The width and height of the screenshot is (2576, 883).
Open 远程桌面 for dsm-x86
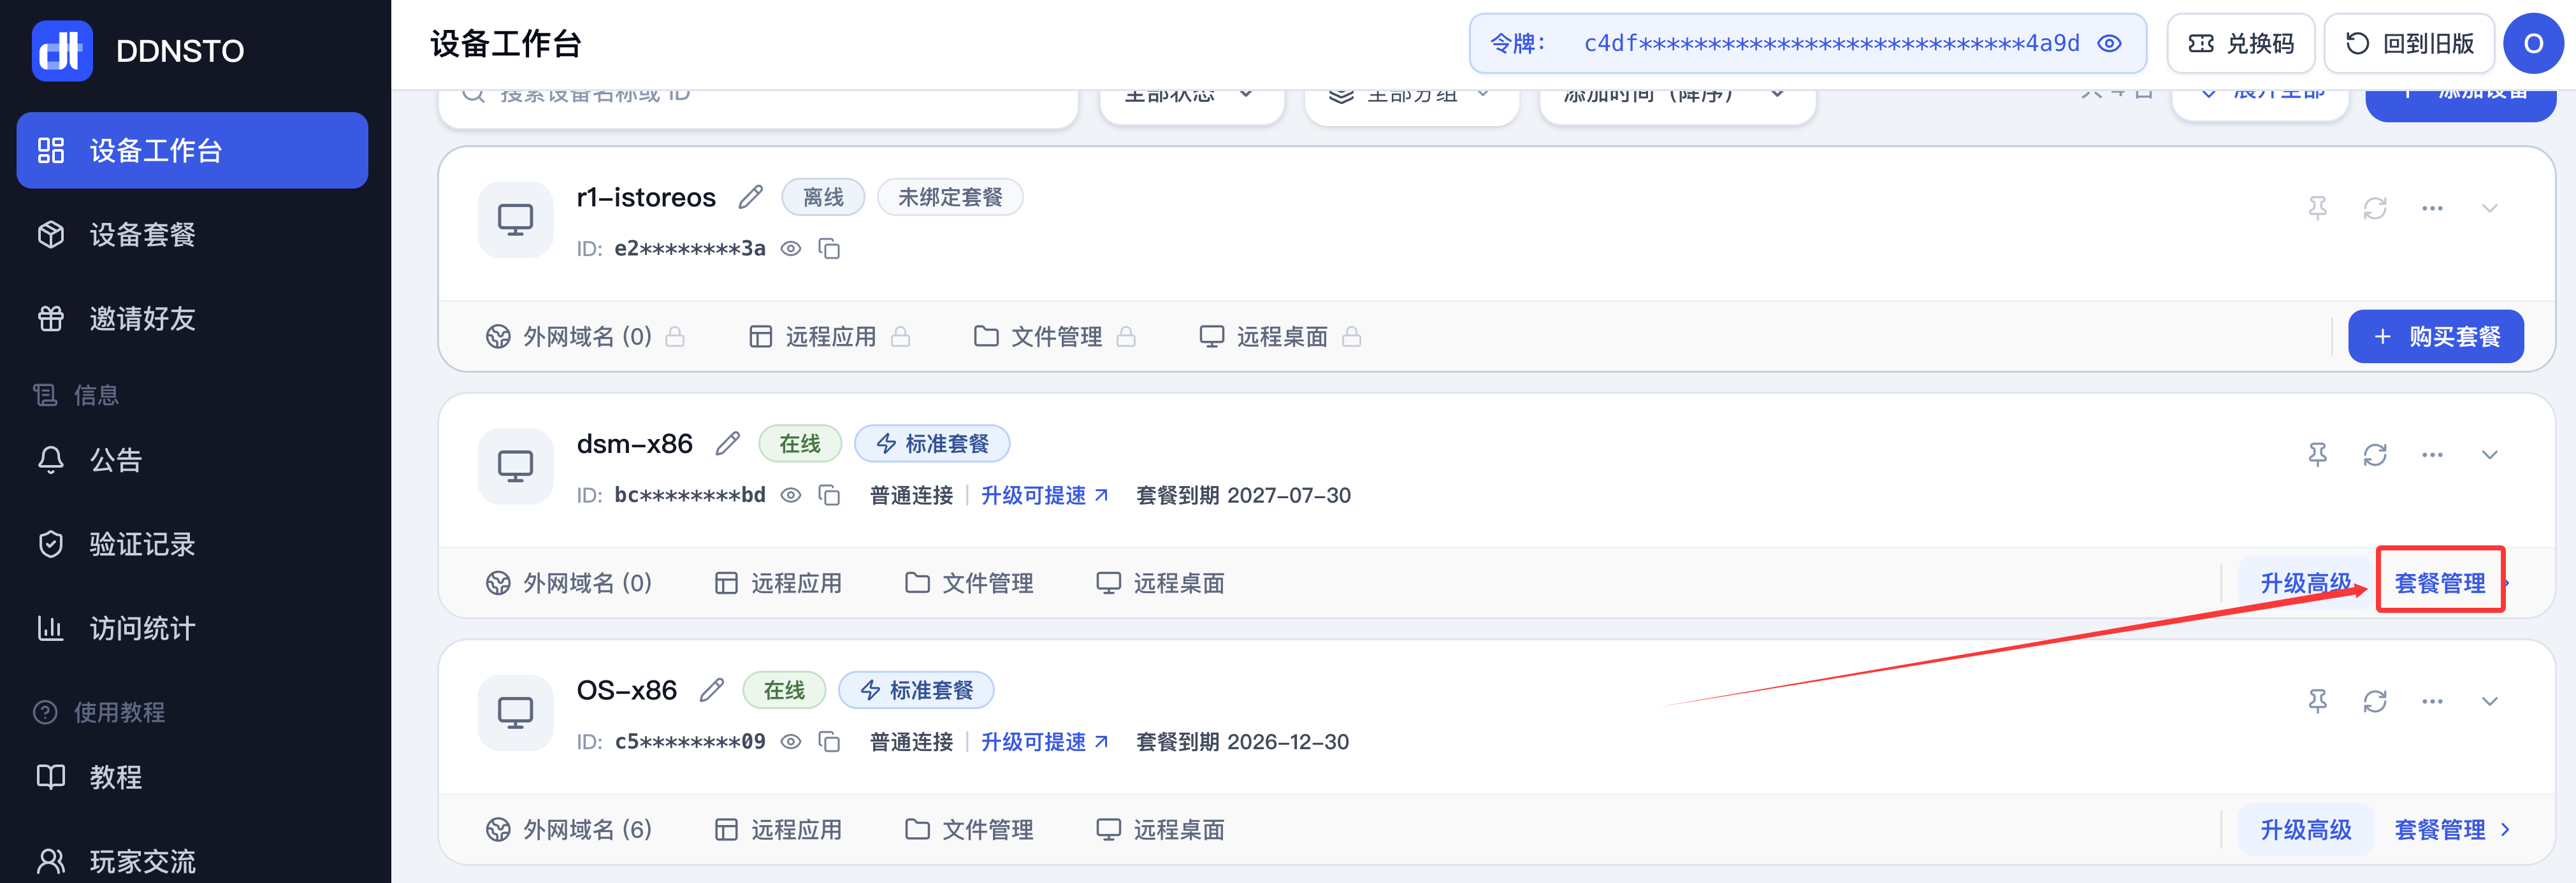click(1160, 583)
